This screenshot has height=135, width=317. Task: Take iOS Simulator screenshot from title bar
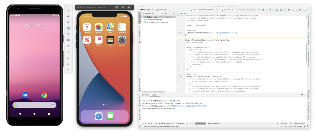(x=116, y=7)
